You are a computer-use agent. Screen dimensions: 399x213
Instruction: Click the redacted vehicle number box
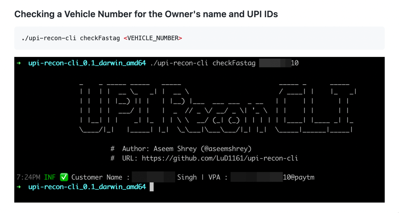point(274,63)
